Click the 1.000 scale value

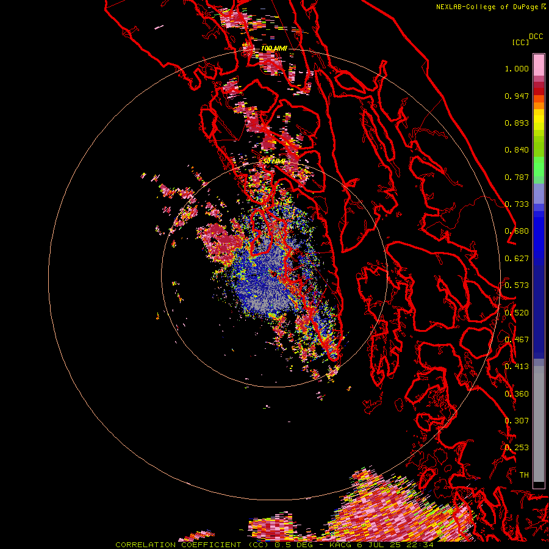point(517,68)
